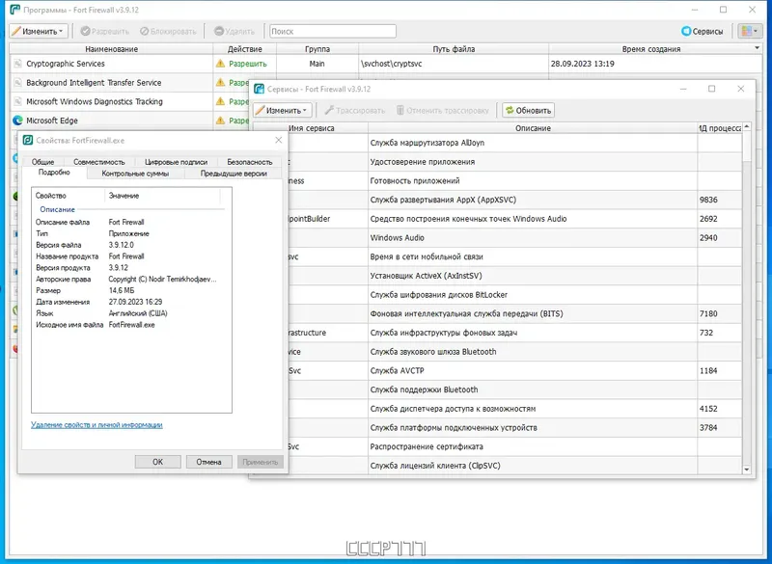This screenshot has height=564, width=772.
Task: Click process ID 7180 cell
Action: (719, 313)
